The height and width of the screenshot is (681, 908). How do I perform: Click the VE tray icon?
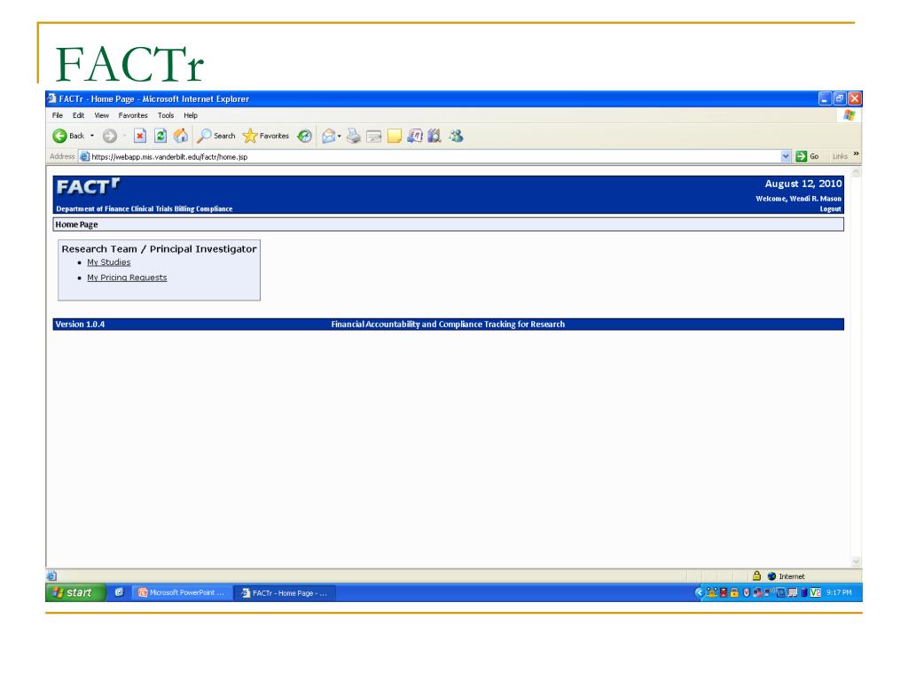tap(816, 592)
